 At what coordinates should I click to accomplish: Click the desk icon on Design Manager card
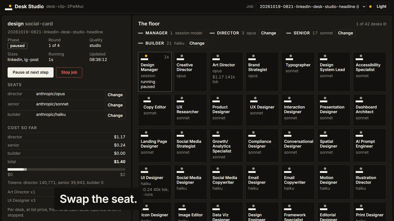144,57
